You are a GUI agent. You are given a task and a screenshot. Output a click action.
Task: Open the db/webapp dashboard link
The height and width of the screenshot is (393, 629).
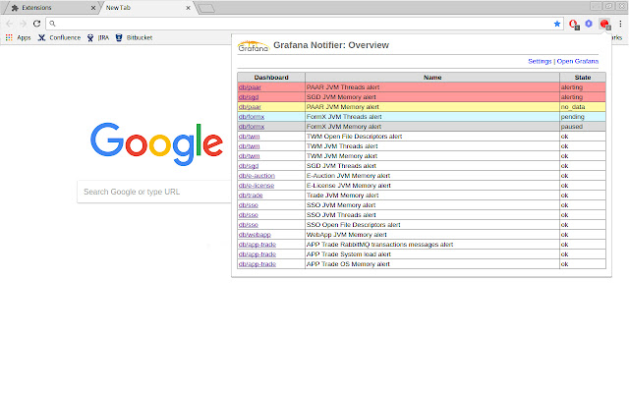255,235
